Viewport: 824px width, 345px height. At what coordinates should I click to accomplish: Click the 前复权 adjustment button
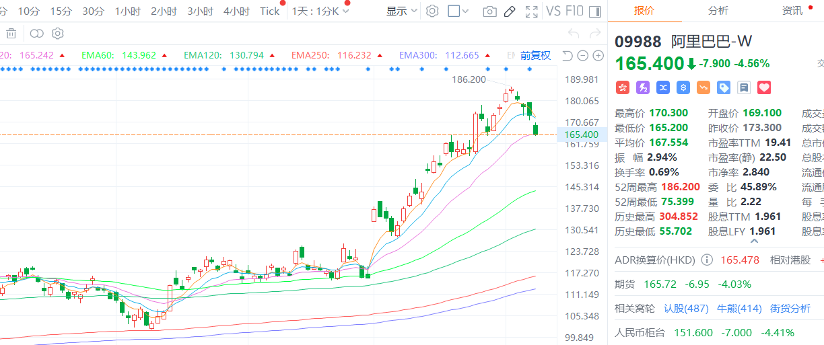coord(535,56)
